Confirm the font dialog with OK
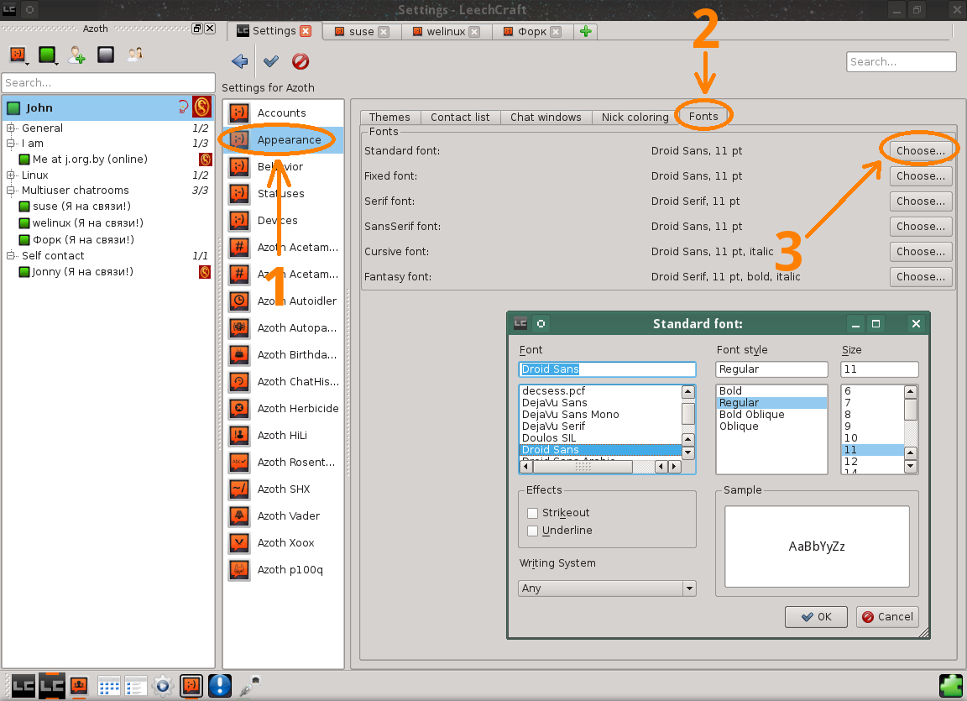Screen dimensions: 967x701 pyautogui.click(x=816, y=616)
